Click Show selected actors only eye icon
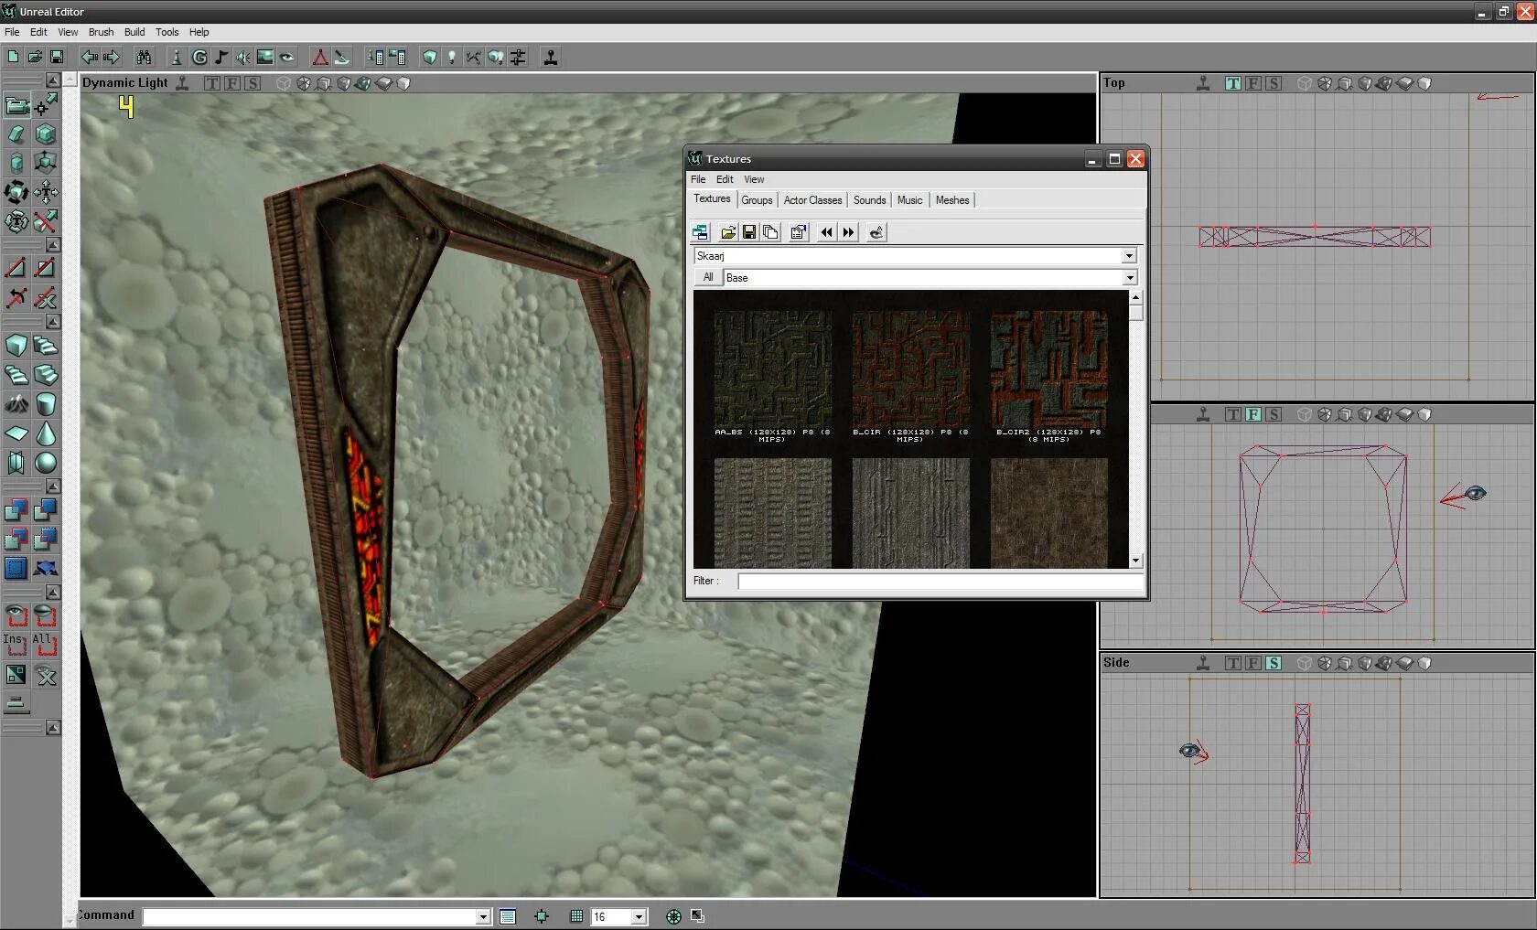 tap(16, 615)
